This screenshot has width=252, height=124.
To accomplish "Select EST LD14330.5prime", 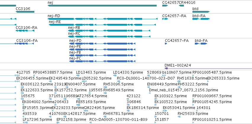I will (x=128, y=72).
